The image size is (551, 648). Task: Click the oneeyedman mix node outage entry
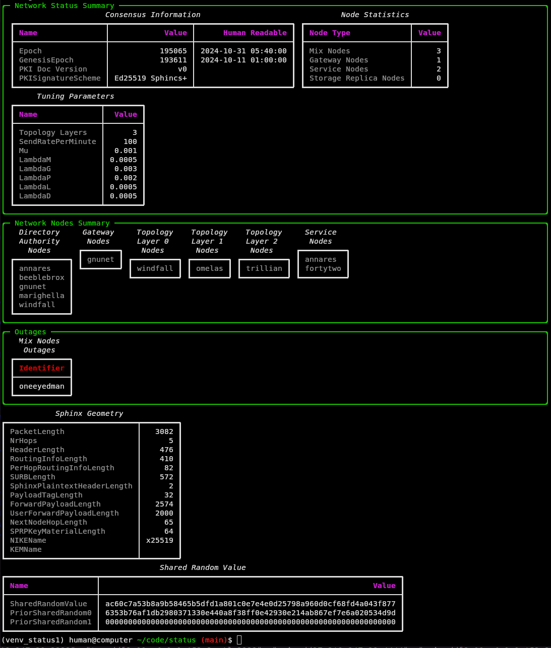pos(41,386)
